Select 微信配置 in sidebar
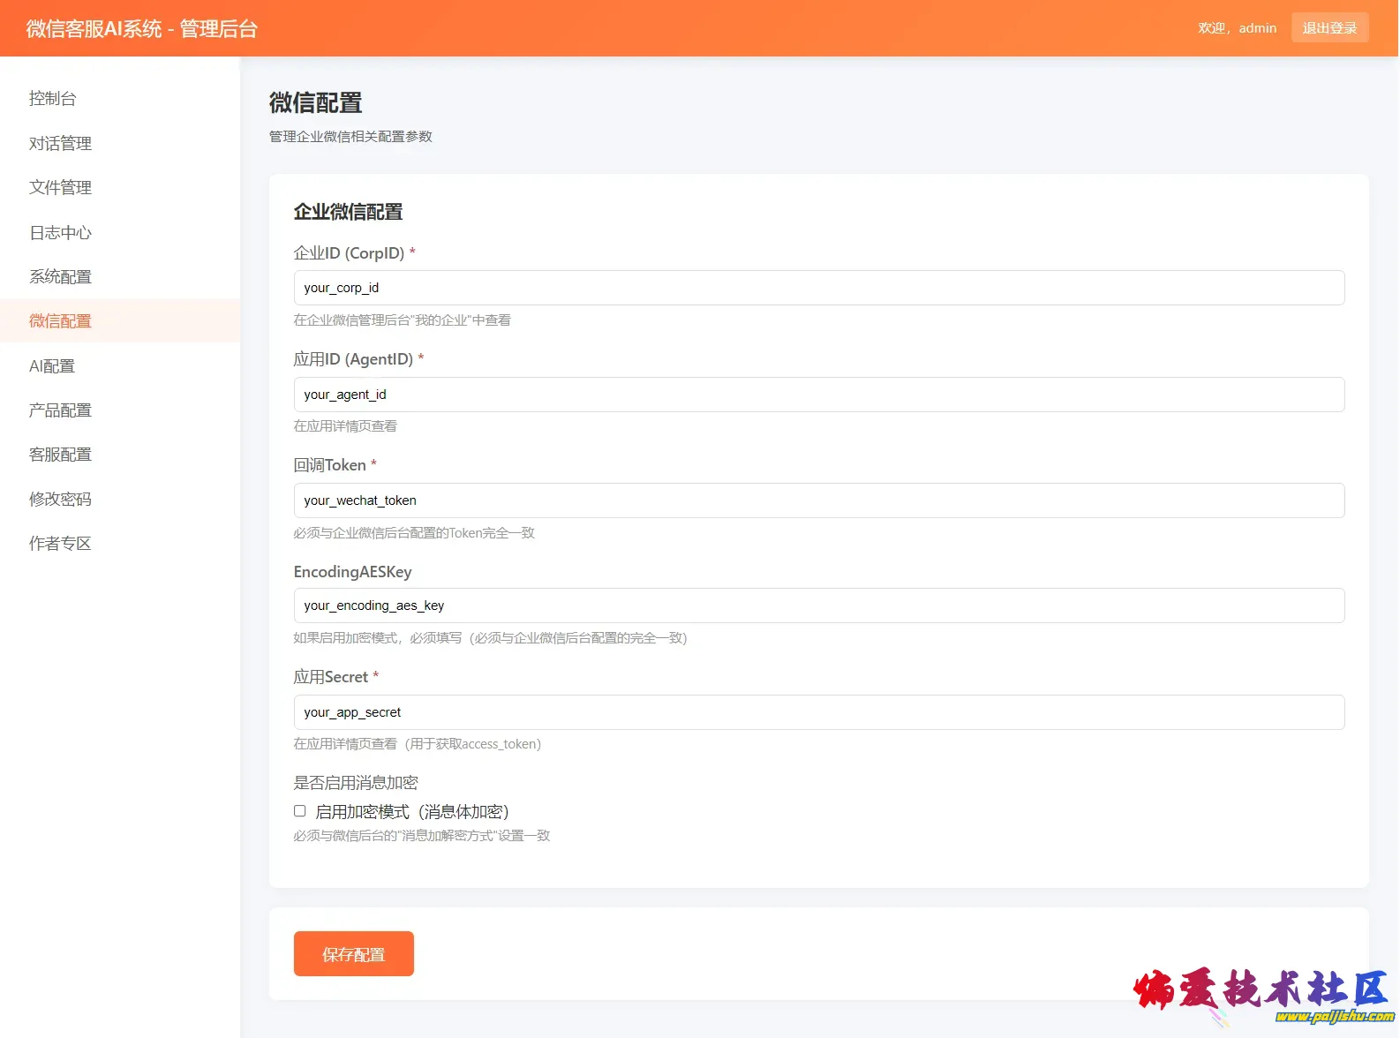This screenshot has height=1038, width=1400. 60,320
